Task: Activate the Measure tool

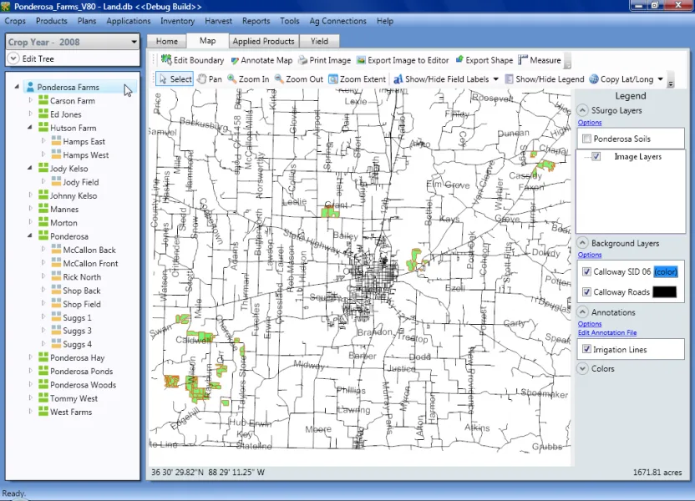Action: click(x=540, y=60)
